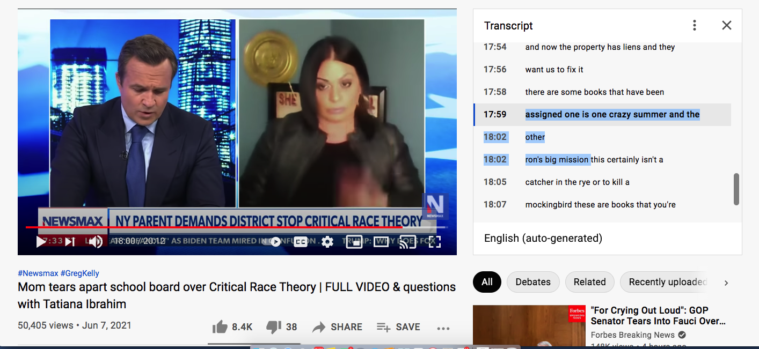Select the transcript line 'other'
The width and height of the screenshot is (759, 349).
[602, 137]
